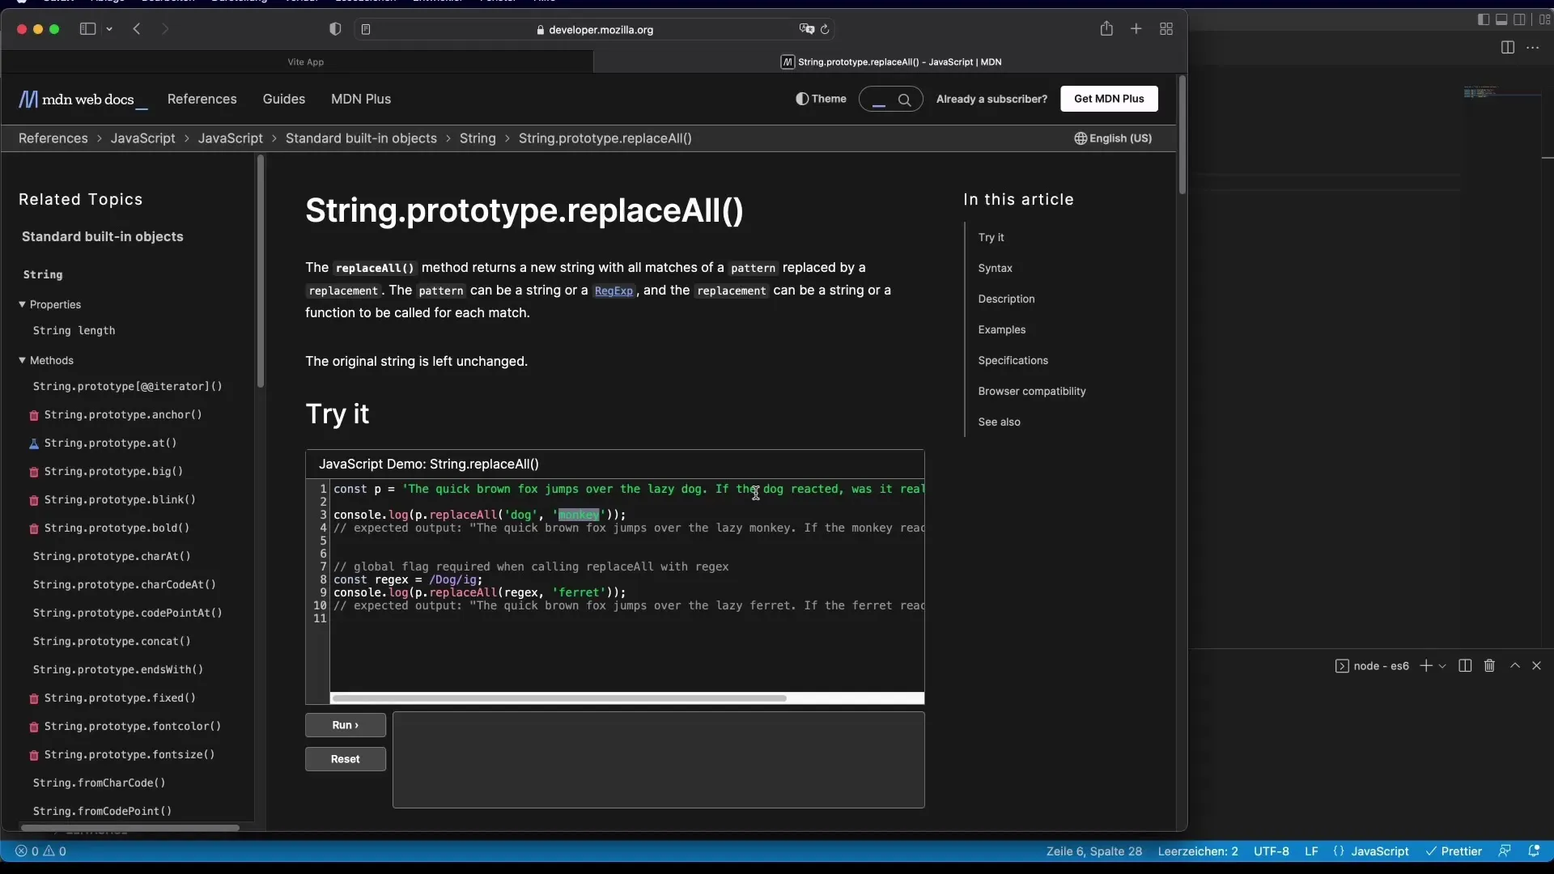
Task: Click the translate icon in address bar
Action: click(x=806, y=29)
